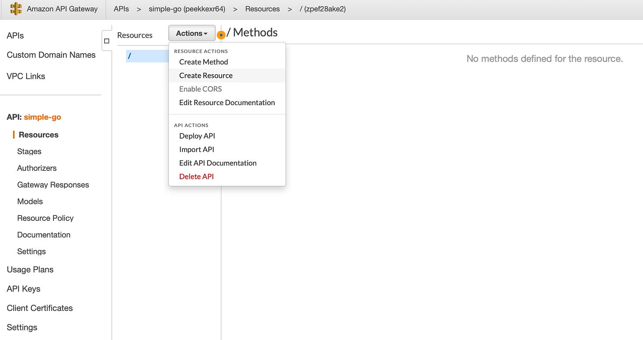The width and height of the screenshot is (643, 340).
Task: Collapse the sidebar with the square toggle
Action: click(106, 41)
